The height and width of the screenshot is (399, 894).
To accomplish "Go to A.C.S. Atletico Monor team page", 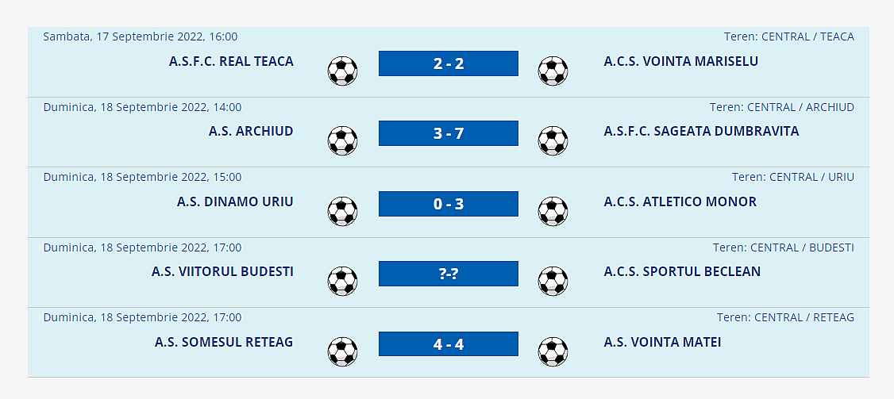I will 680,201.
